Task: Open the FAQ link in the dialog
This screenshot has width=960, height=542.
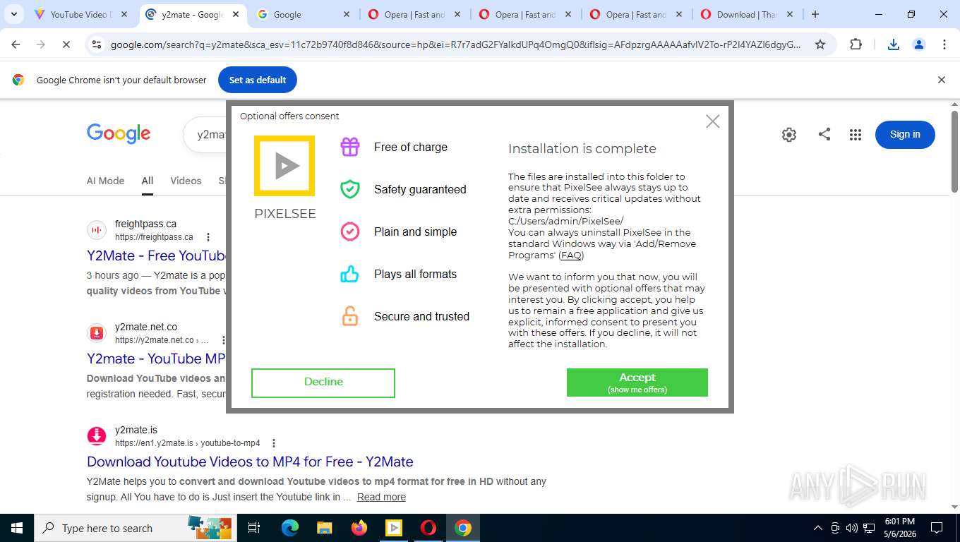Action: 571,255
